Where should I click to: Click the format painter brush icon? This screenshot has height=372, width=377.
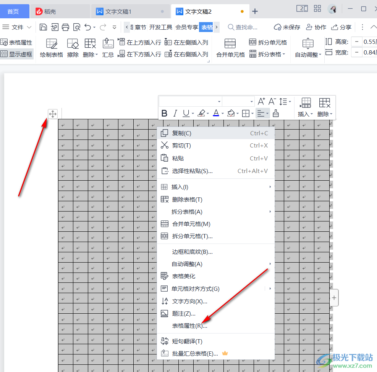pos(276,113)
